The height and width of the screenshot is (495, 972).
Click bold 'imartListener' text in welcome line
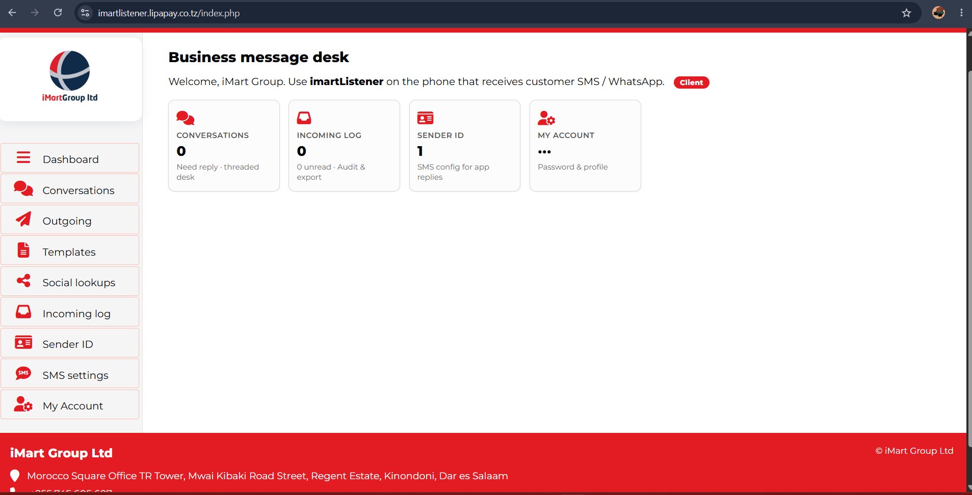click(x=347, y=81)
